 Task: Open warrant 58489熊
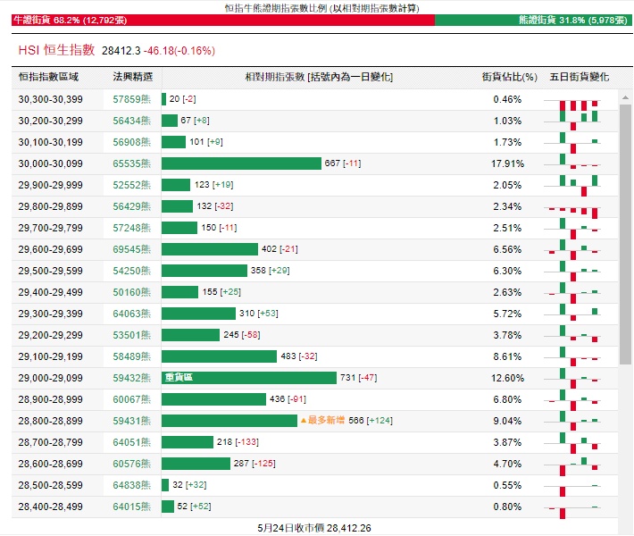pyautogui.click(x=131, y=356)
